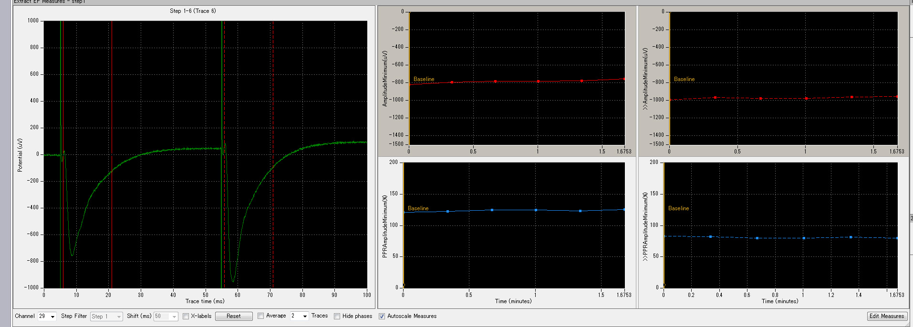Click the dashed red cursor line near 71 ms
The width and height of the screenshot is (913, 327).
coord(273,95)
